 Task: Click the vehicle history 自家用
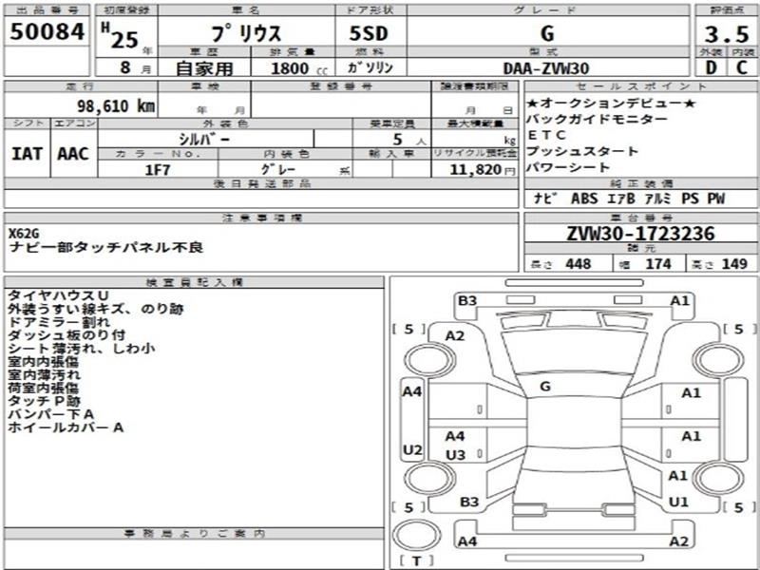(x=204, y=68)
